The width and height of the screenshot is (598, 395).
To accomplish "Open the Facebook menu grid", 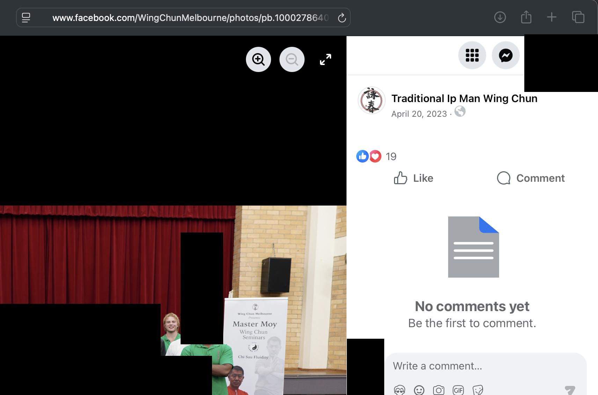I will pyautogui.click(x=472, y=55).
